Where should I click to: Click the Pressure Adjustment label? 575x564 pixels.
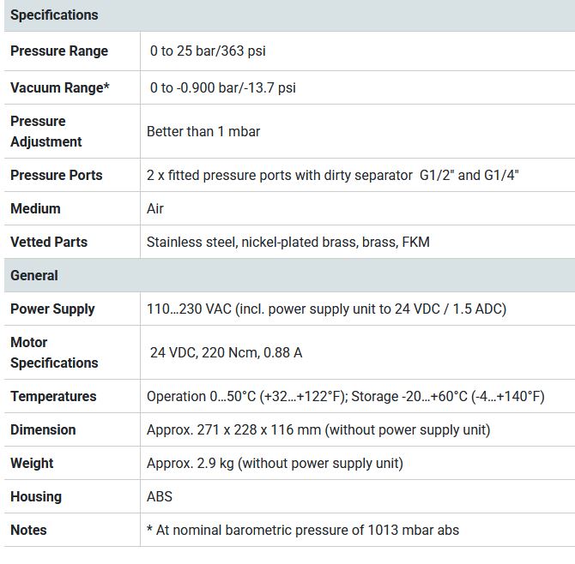[46, 131]
